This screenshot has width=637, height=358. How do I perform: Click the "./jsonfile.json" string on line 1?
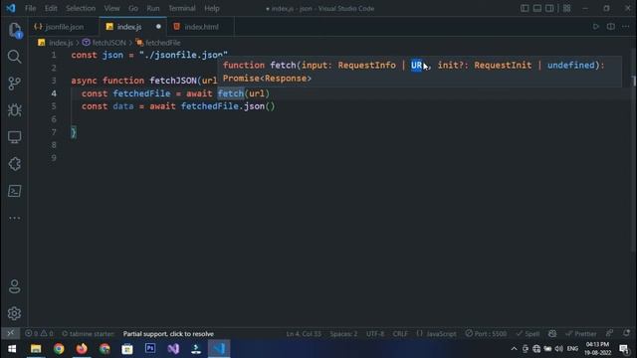tap(183, 55)
